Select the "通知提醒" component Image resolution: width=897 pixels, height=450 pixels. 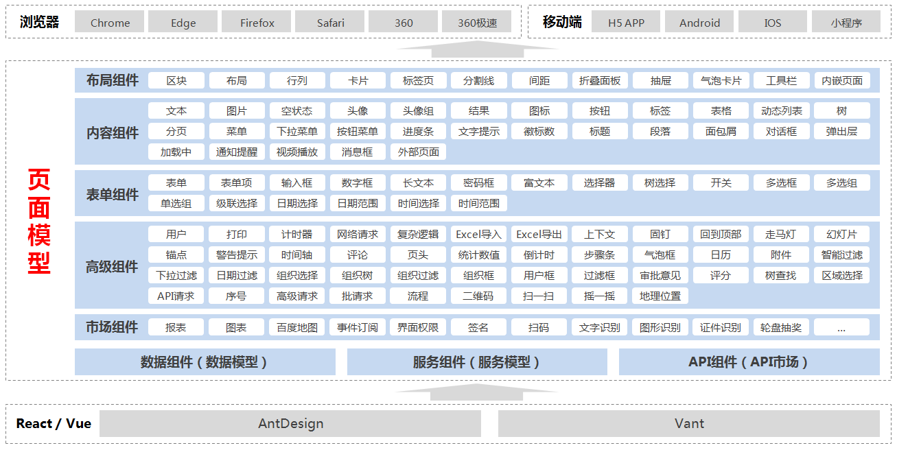tap(237, 152)
